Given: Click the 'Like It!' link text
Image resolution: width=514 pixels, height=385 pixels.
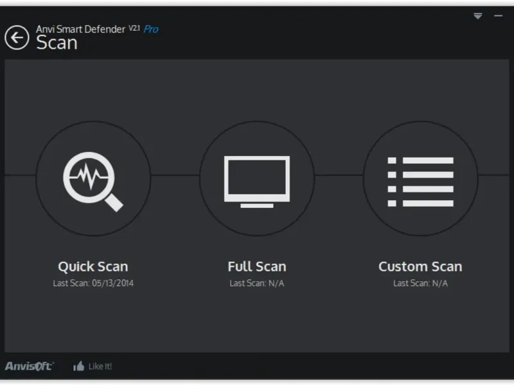Looking at the screenshot, I should click(x=100, y=366).
